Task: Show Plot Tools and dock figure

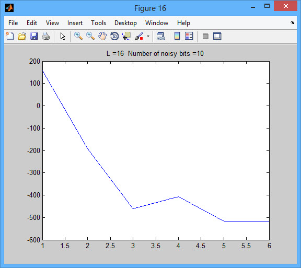Action: click(x=217, y=36)
